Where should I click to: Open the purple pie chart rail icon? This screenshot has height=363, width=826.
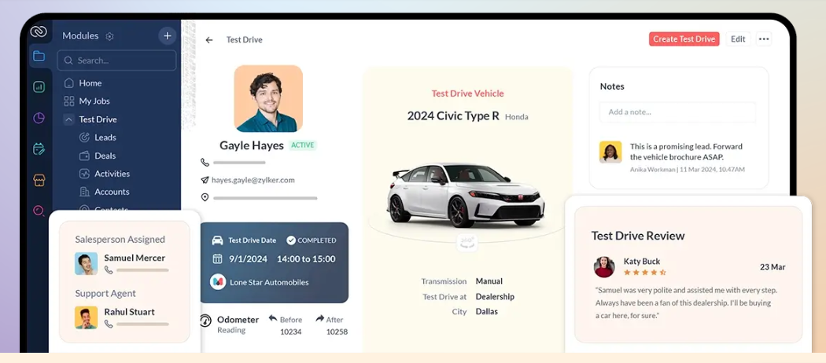coord(39,118)
